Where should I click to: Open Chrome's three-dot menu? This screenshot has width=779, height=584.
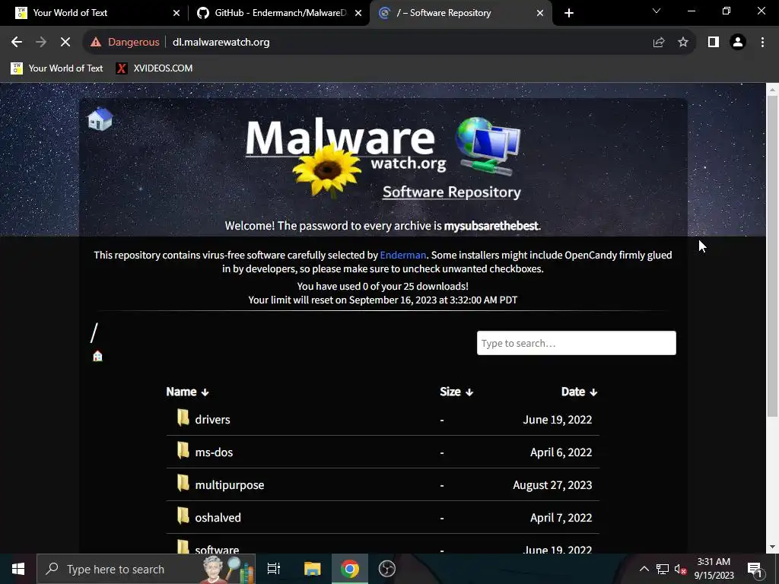(x=762, y=43)
